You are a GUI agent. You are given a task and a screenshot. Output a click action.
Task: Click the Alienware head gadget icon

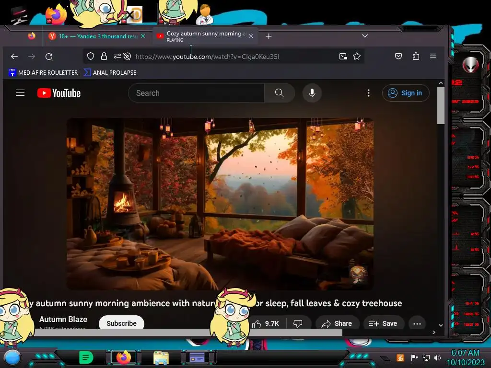click(471, 65)
